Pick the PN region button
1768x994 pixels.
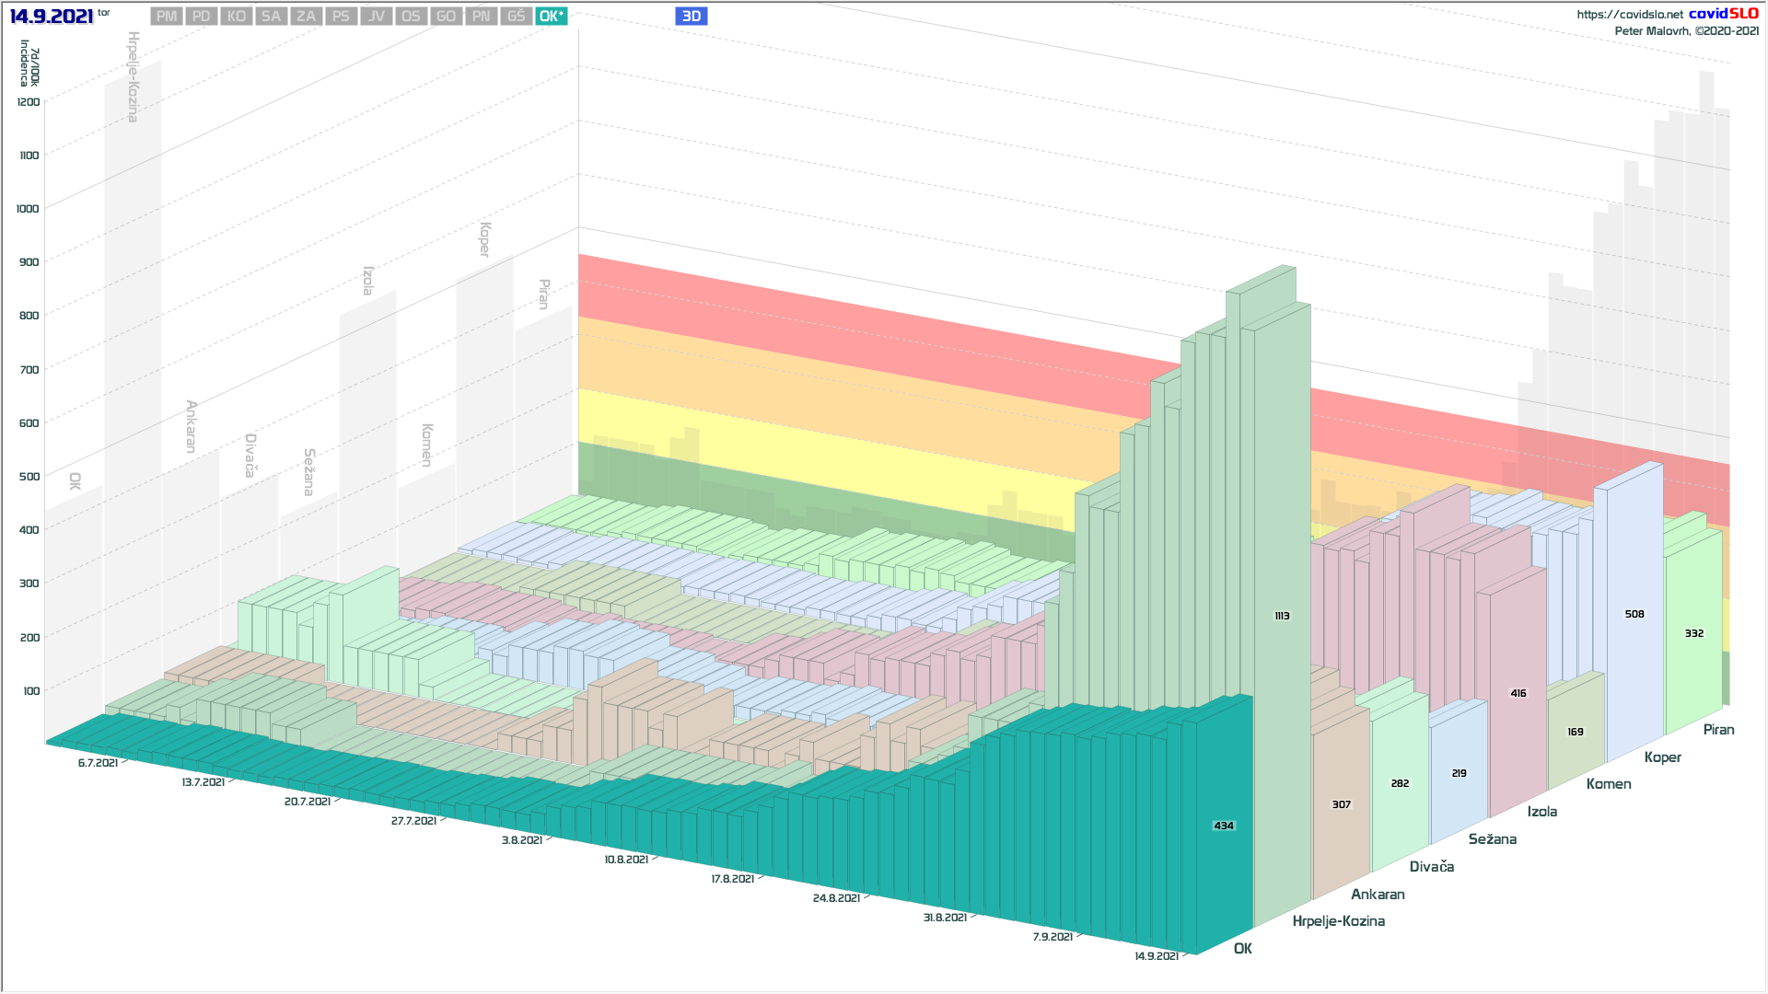(481, 17)
